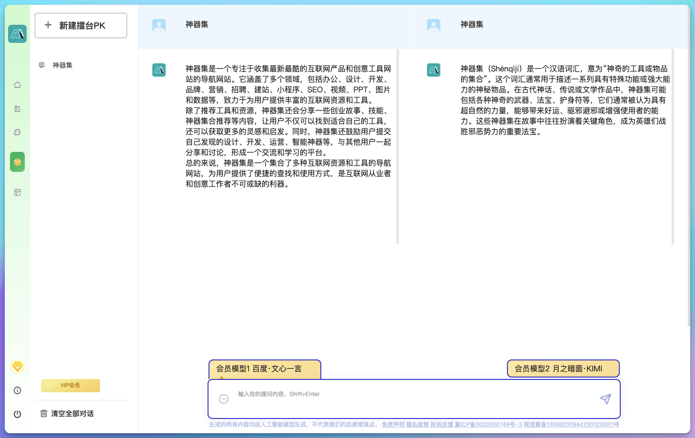Open model selector 会员模型1 百度·文心一言
The width and height of the screenshot is (695, 438).
pyautogui.click(x=265, y=369)
